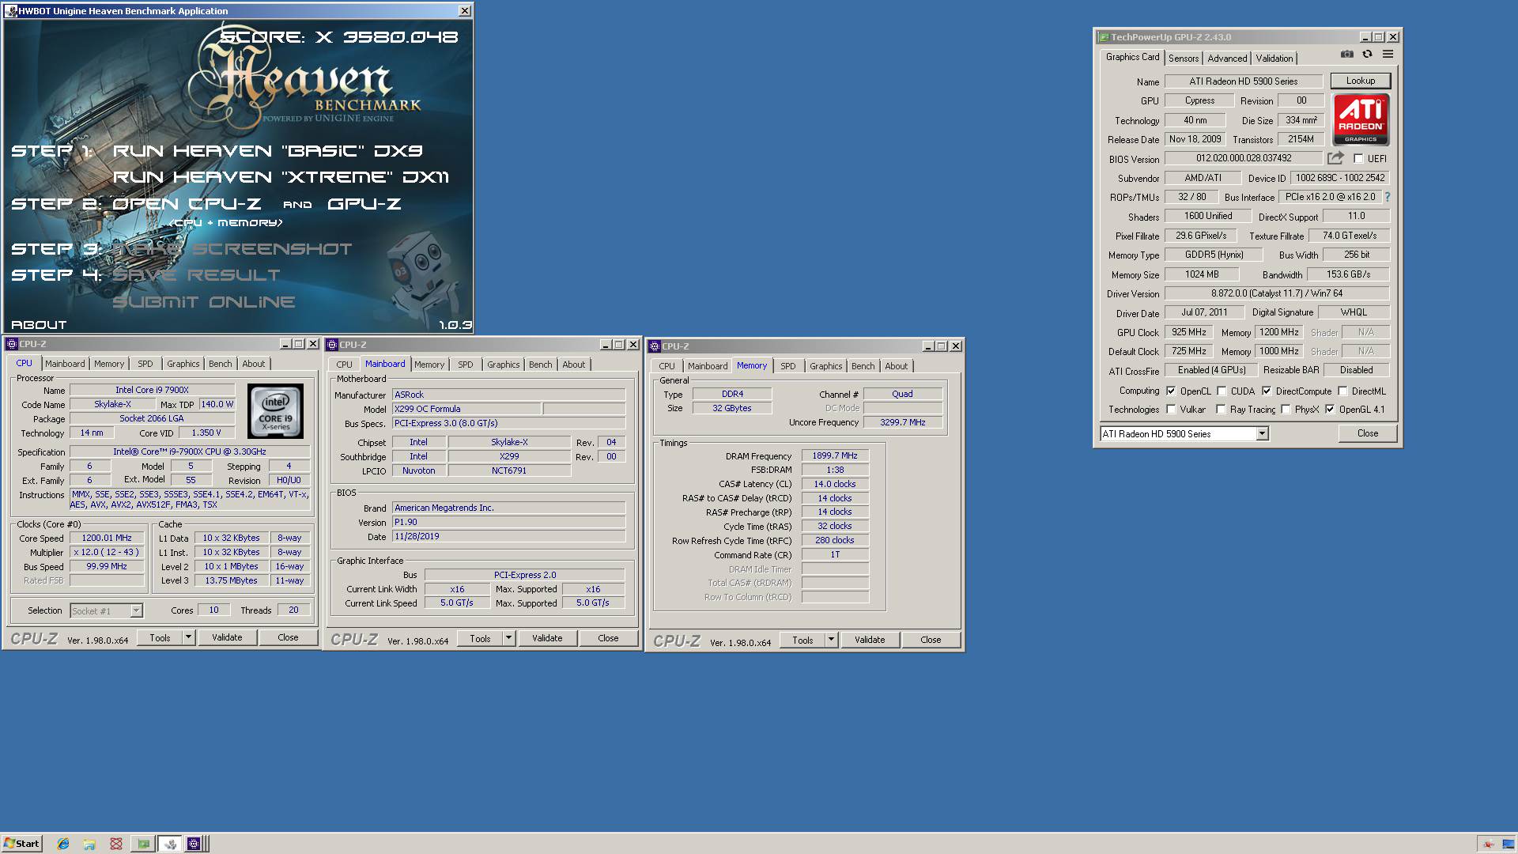Click the red atom-shaped taskbar icon
This screenshot has height=854, width=1518.
pos(116,844)
